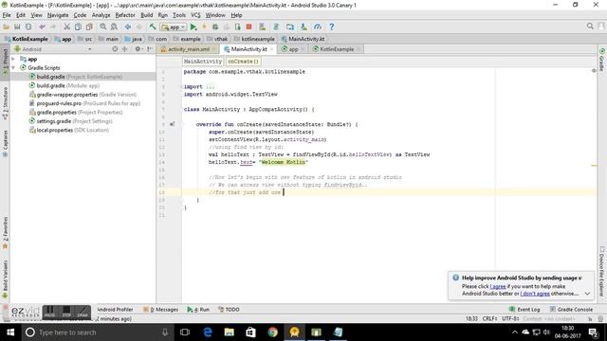The width and height of the screenshot is (607, 341).
Task: Collapse the Gradle Scripts tree node
Action: click(13, 67)
